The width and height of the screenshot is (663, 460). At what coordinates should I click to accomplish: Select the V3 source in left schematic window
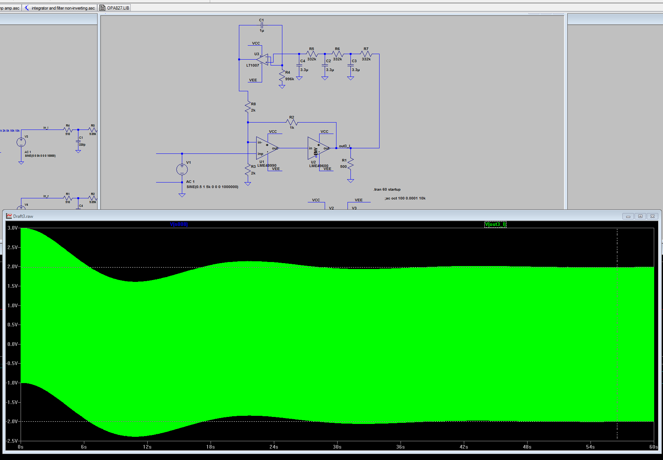[x=21, y=142]
